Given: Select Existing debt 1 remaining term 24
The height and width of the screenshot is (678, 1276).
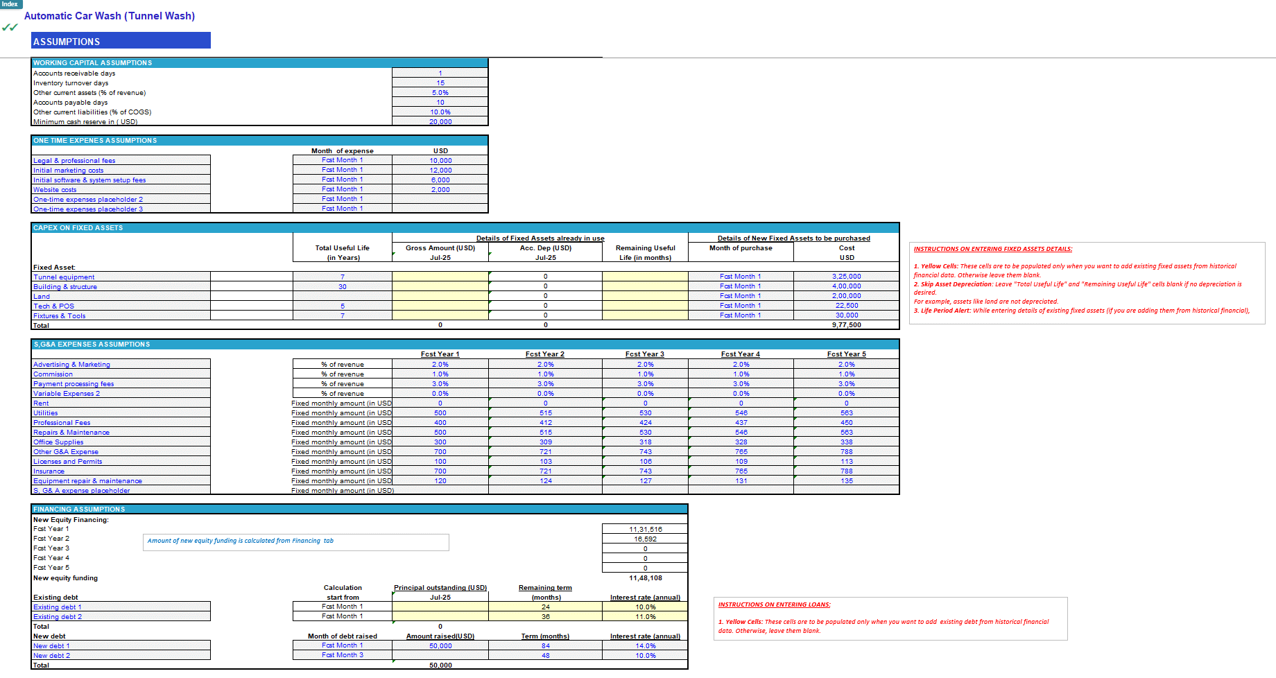Looking at the screenshot, I should pos(546,607).
